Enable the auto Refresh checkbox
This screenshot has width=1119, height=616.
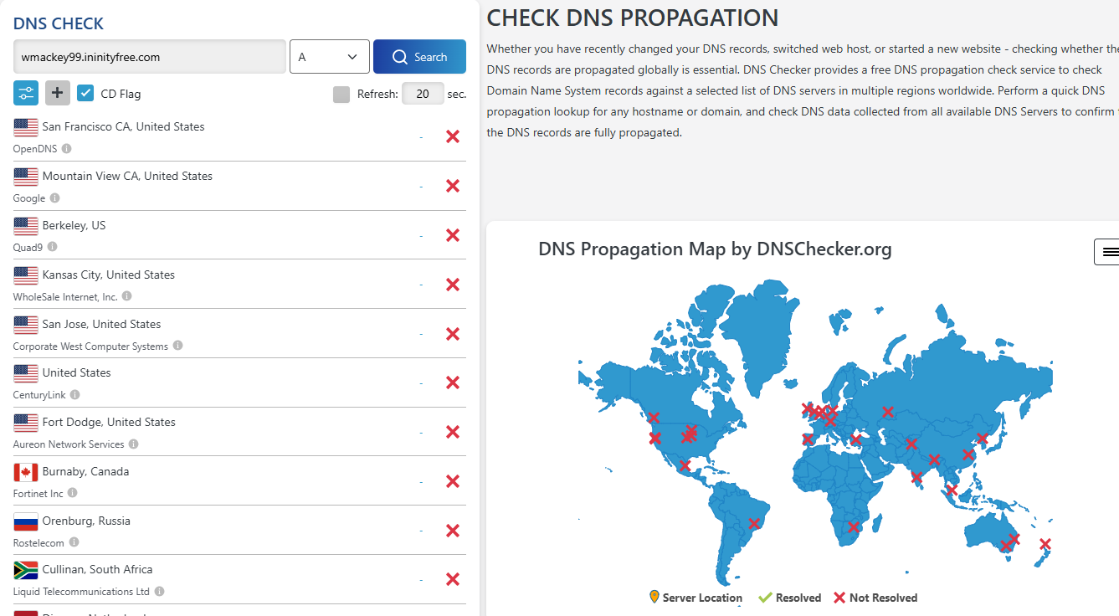341,95
